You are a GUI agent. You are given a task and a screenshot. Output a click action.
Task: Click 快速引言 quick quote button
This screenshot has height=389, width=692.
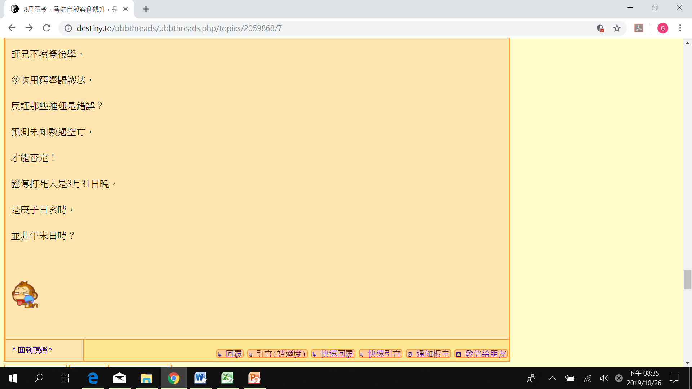coord(380,354)
